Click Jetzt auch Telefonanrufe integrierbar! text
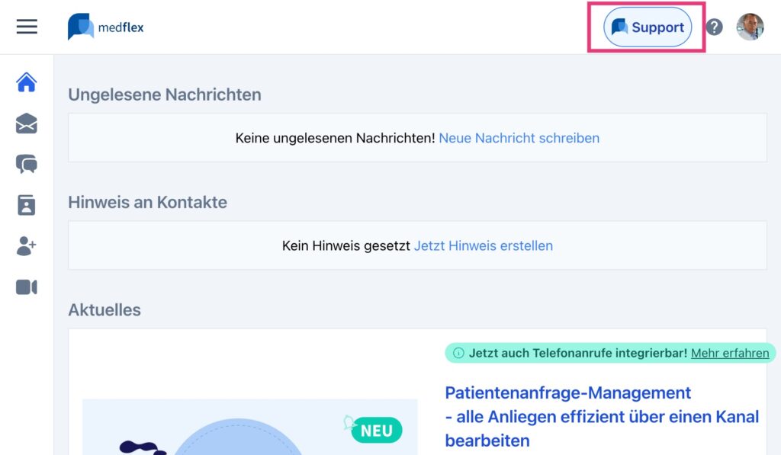This screenshot has width=781, height=455. click(578, 353)
